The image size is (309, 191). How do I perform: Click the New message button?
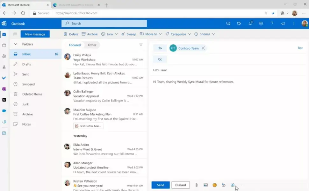coord(35,34)
